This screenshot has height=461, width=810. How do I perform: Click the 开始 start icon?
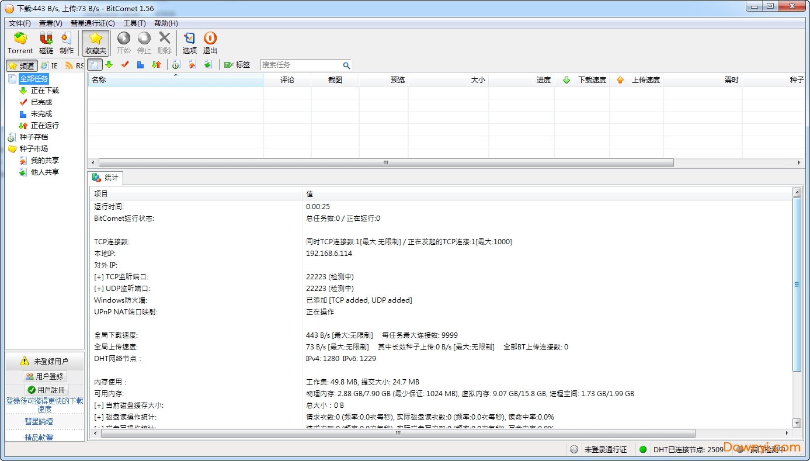pos(123,41)
